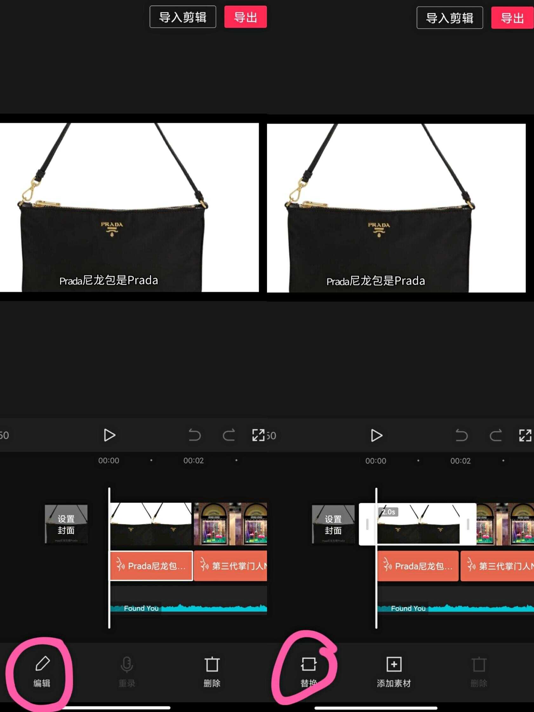Select the highlighted Prada尼龙包 voice clip on left
The width and height of the screenshot is (534, 712).
151,566
